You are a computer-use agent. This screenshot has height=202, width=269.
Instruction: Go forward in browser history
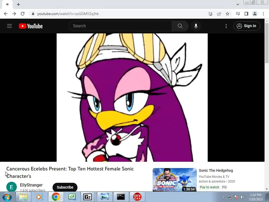click(14, 14)
